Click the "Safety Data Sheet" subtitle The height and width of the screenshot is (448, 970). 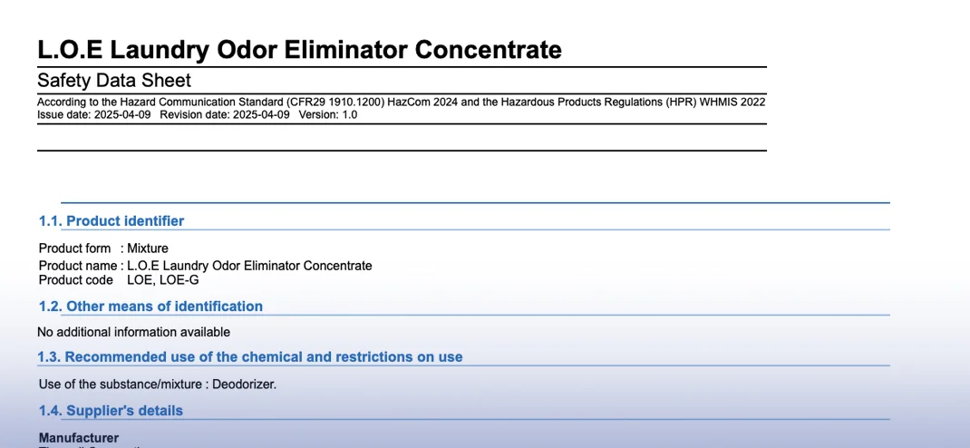click(x=114, y=80)
